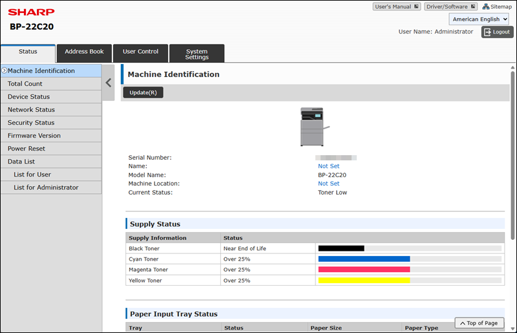Select Machine Identification in the sidebar
This screenshot has width=517, height=333.
click(x=51, y=70)
